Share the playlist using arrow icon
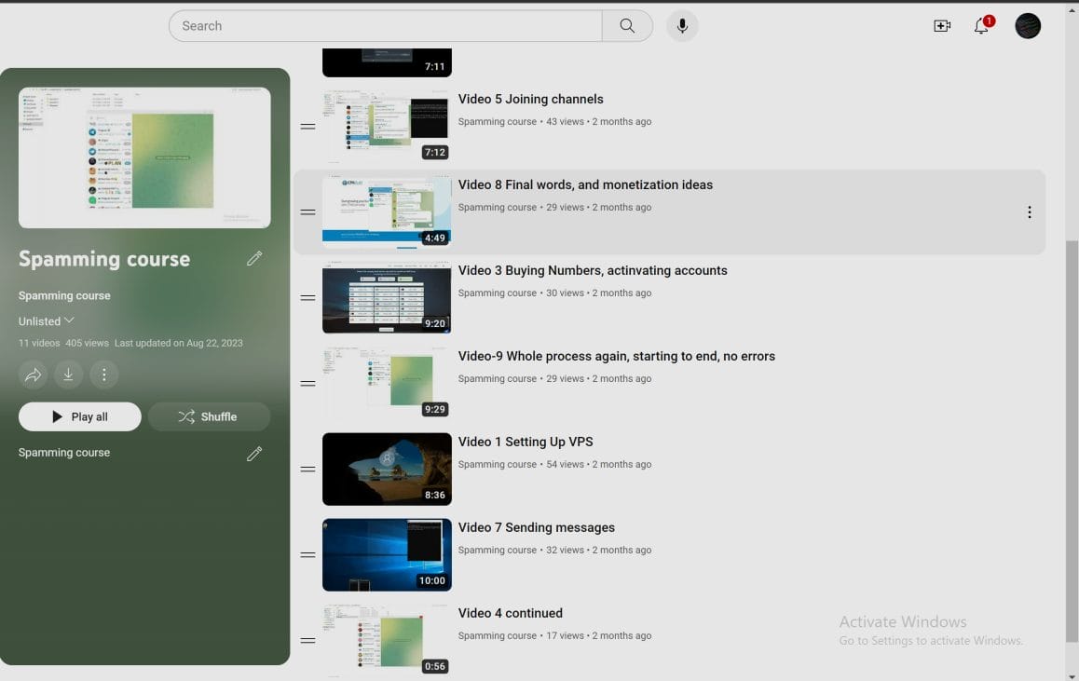 [x=33, y=375]
